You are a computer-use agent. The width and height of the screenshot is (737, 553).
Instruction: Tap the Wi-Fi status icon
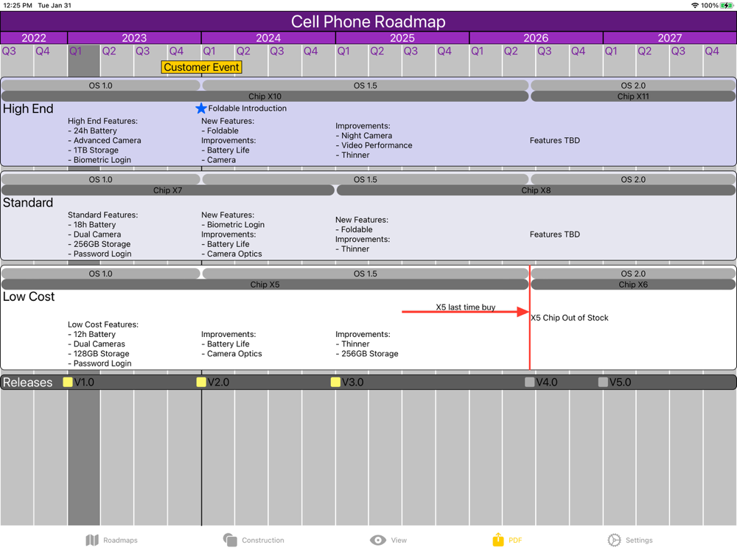695,5
